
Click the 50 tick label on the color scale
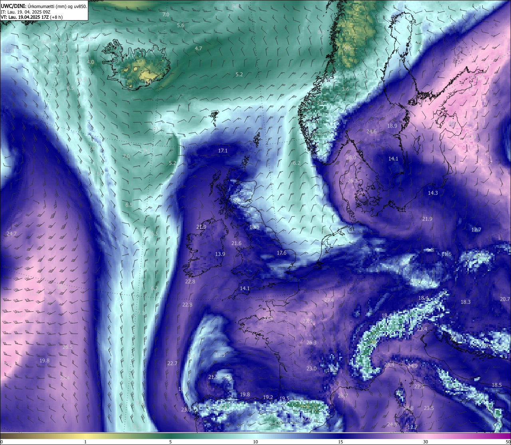[x=508, y=442]
